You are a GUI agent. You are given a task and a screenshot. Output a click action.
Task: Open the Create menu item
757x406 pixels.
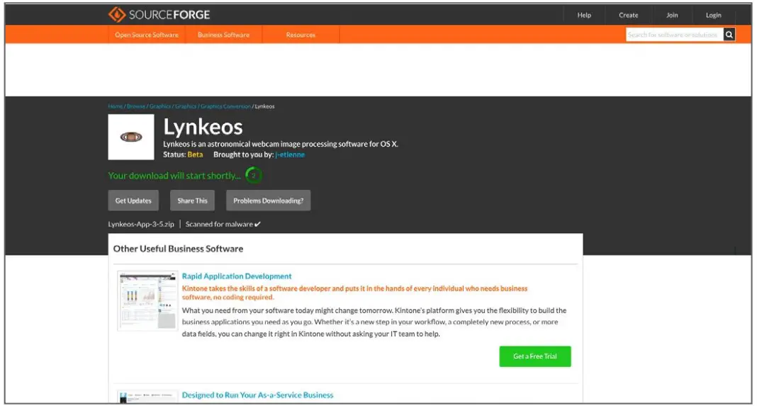pos(628,15)
